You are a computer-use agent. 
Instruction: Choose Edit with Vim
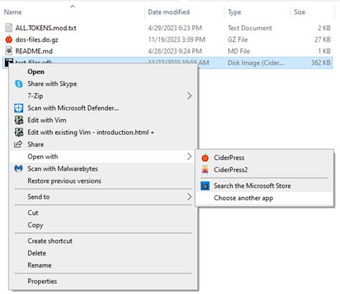pos(103,120)
